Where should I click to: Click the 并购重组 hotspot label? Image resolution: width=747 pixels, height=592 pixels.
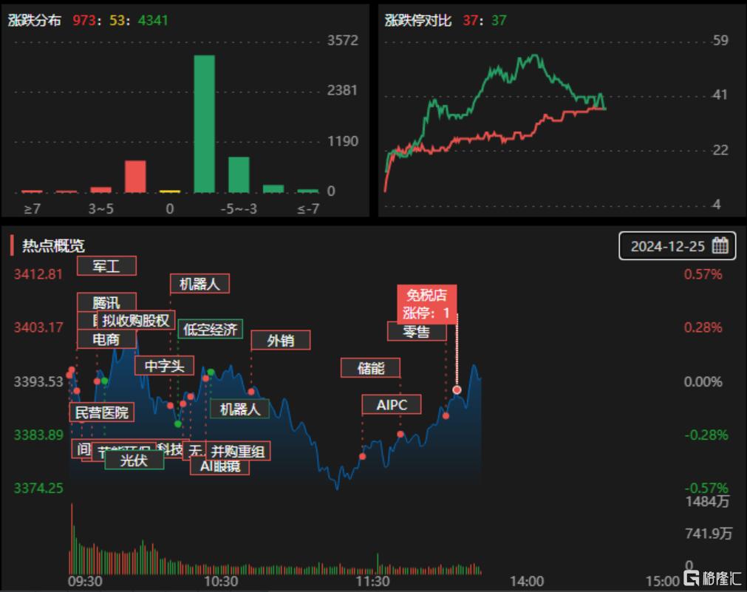click(x=237, y=450)
